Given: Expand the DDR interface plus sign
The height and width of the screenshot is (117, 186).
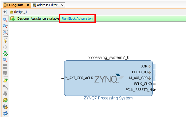Looking at the screenshot, I should [150, 66].
